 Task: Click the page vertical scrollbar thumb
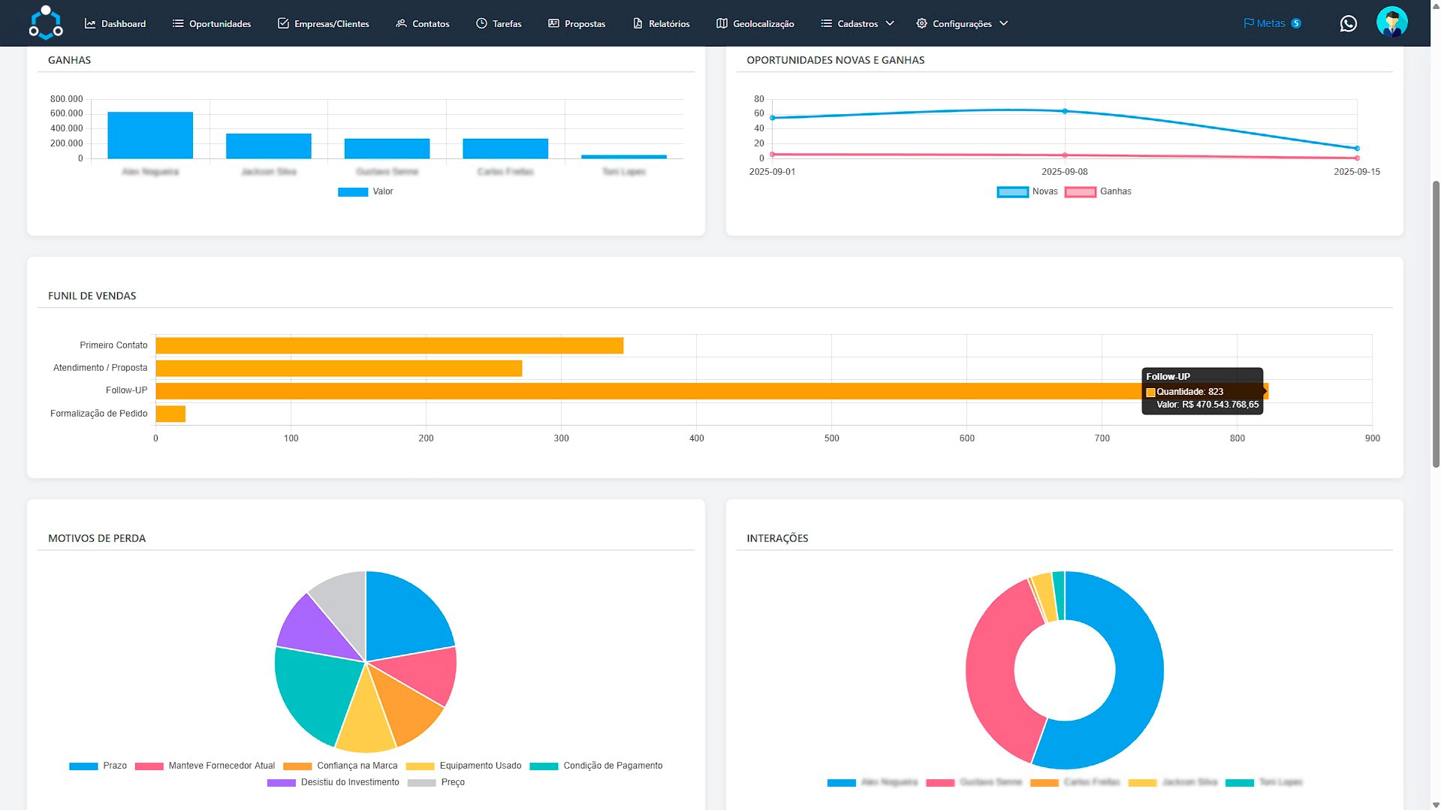pos(1436,323)
